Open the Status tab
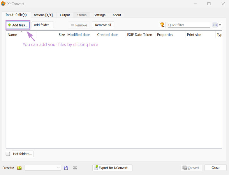The height and width of the screenshot is (175, 229). 82,15
